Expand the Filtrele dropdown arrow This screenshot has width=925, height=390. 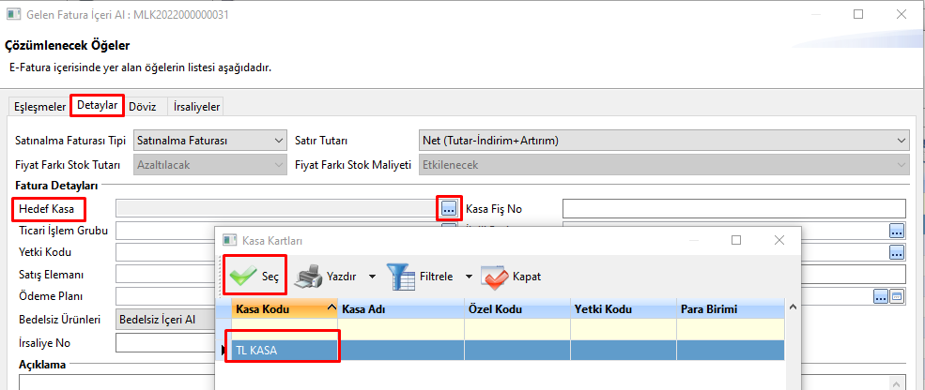pyautogui.click(x=470, y=277)
